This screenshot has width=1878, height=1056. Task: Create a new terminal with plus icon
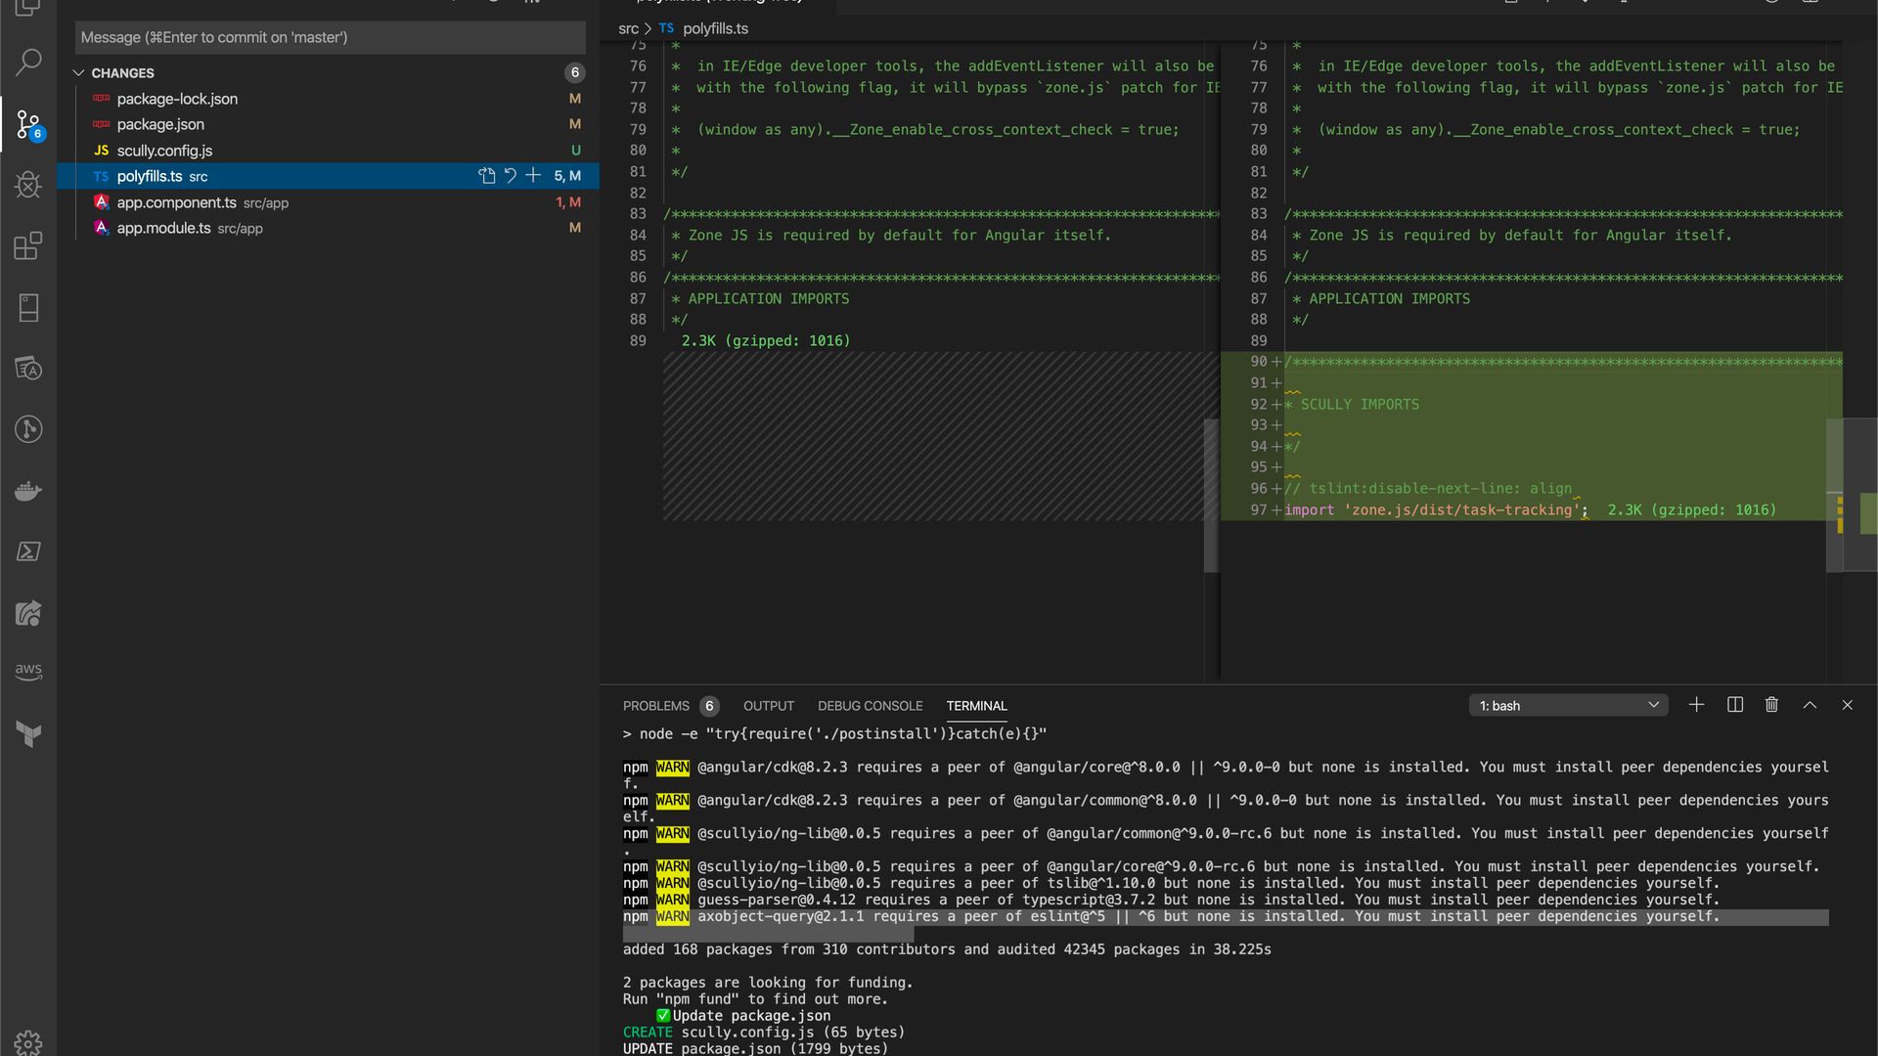(x=1697, y=705)
